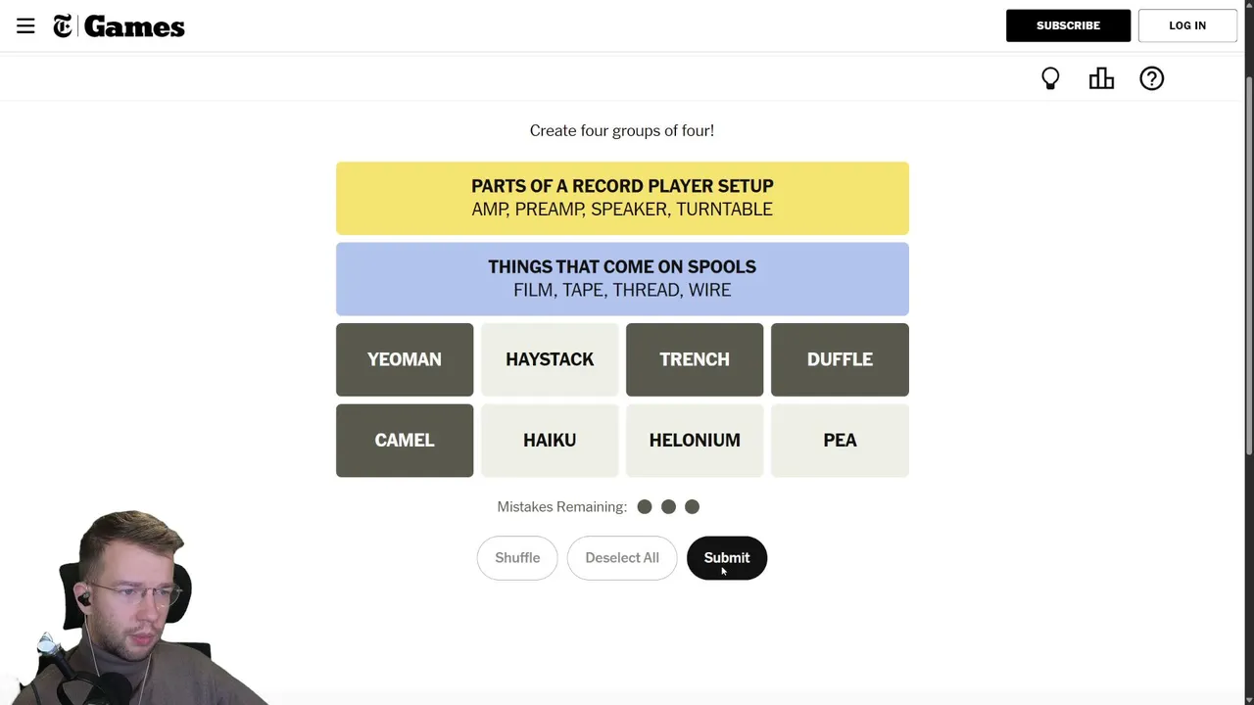The height and width of the screenshot is (705, 1254).
Task: Open the hints lightbulb icon
Action: (x=1050, y=78)
